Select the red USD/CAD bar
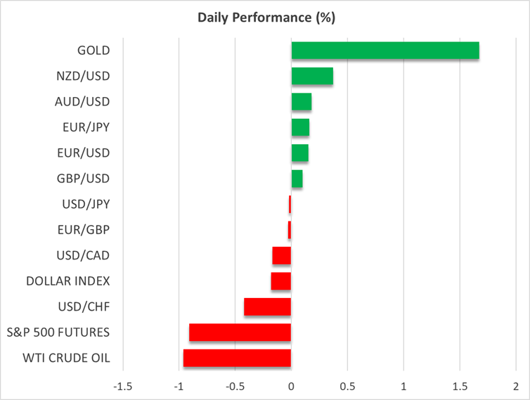This screenshot has height=400, width=530. [x=281, y=255]
